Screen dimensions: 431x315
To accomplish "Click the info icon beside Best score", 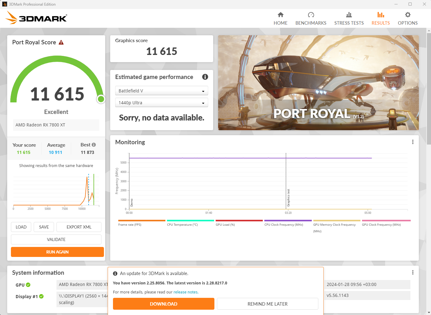I will coord(94,145).
